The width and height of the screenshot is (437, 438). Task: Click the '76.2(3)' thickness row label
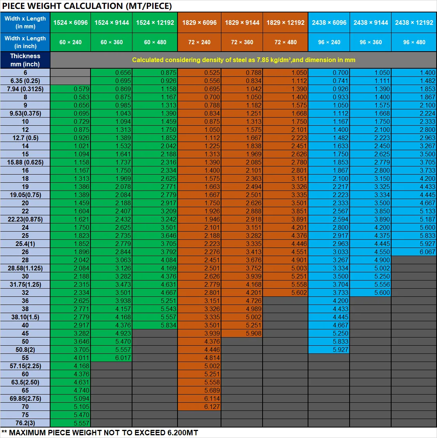pos(25,423)
